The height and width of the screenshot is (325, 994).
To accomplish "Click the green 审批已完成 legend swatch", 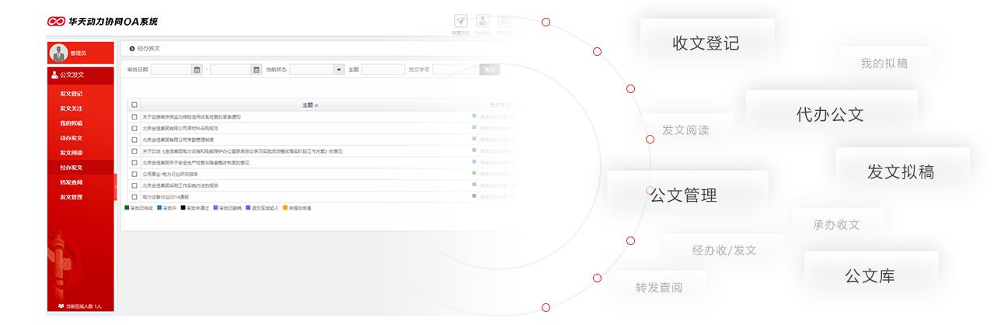I will click(127, 208).
